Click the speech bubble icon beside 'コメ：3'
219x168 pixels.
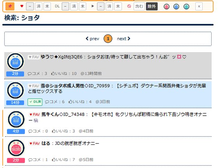[x=30, y=74]
